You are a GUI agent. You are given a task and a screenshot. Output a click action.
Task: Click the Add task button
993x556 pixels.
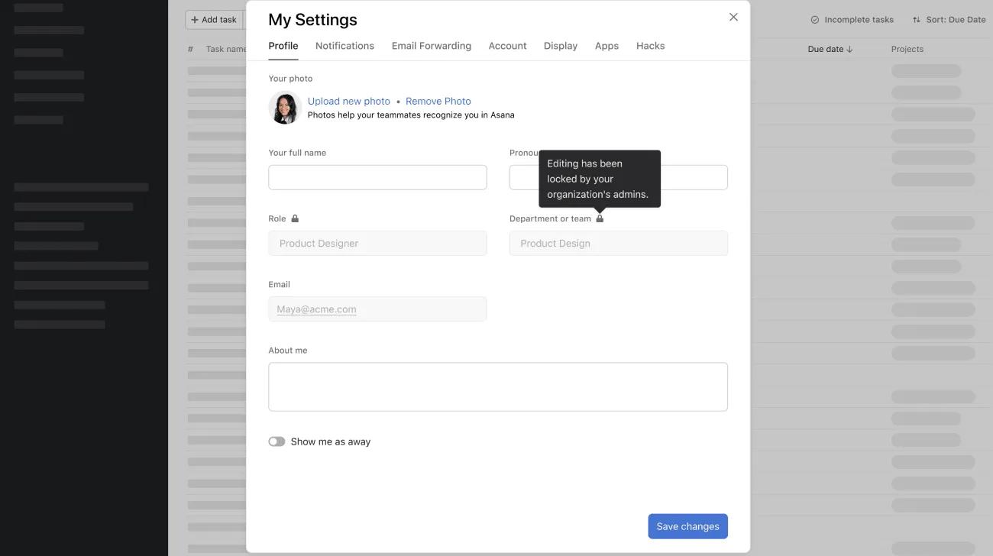coord(212,19)
